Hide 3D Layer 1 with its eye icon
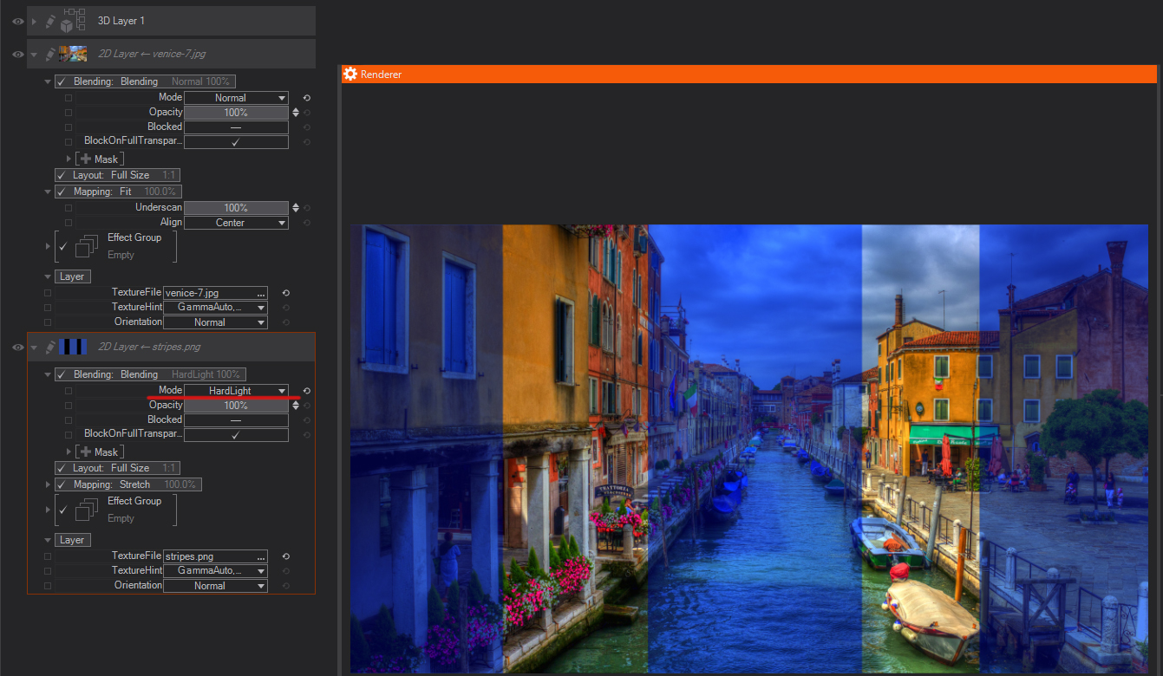 (17, 21)
